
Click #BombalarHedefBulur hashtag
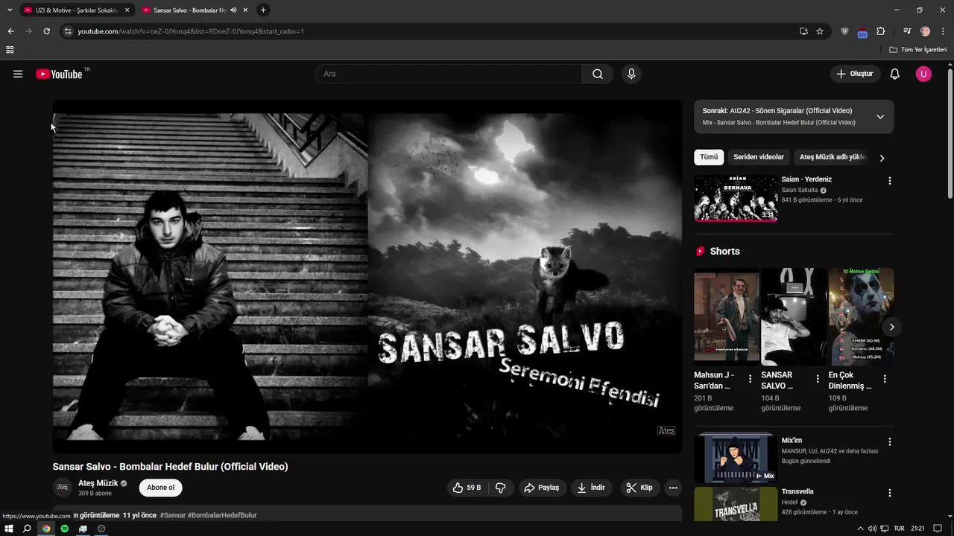(x=222, y=515)
